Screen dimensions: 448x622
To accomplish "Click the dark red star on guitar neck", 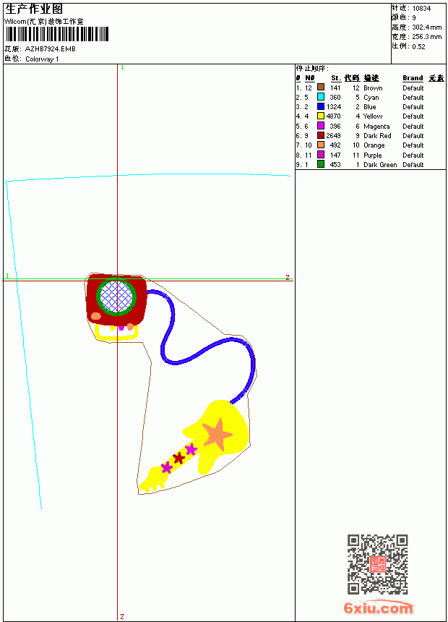I will (x=178, y=458).
